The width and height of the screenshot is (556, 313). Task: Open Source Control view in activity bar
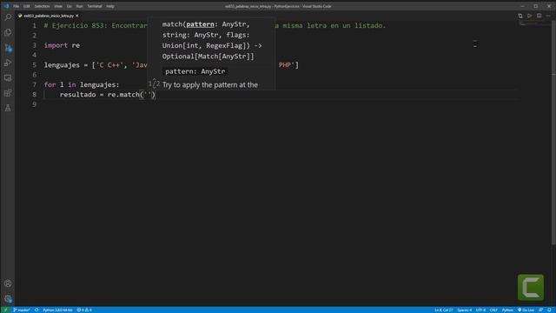click(8, 48)
